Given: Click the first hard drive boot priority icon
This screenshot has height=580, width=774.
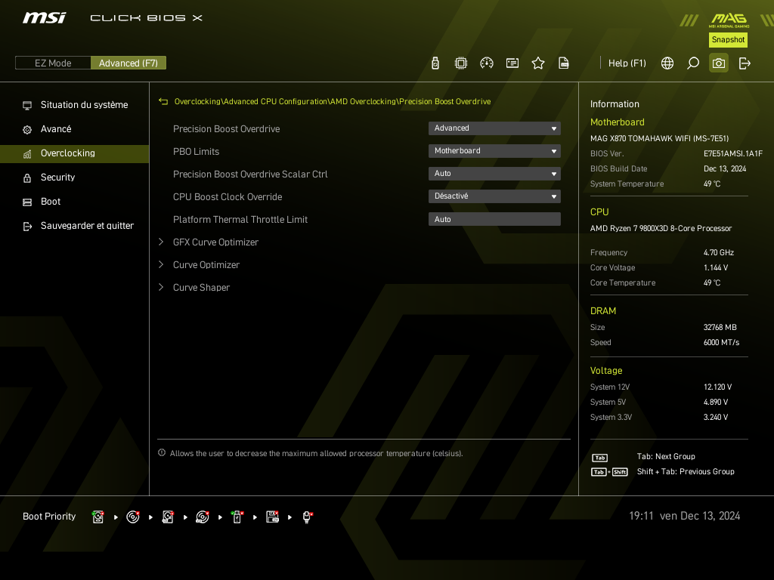Looking at the screenshot, I should [x=98, y=517].
